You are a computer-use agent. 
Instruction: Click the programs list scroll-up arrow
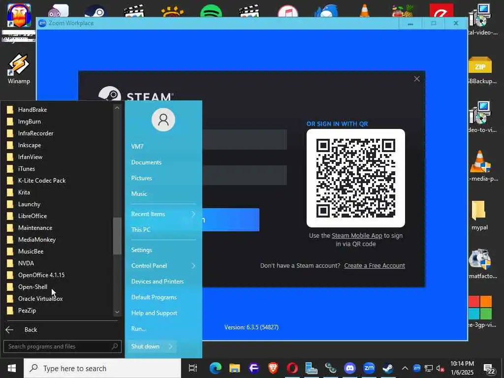(x=117, y=108)
